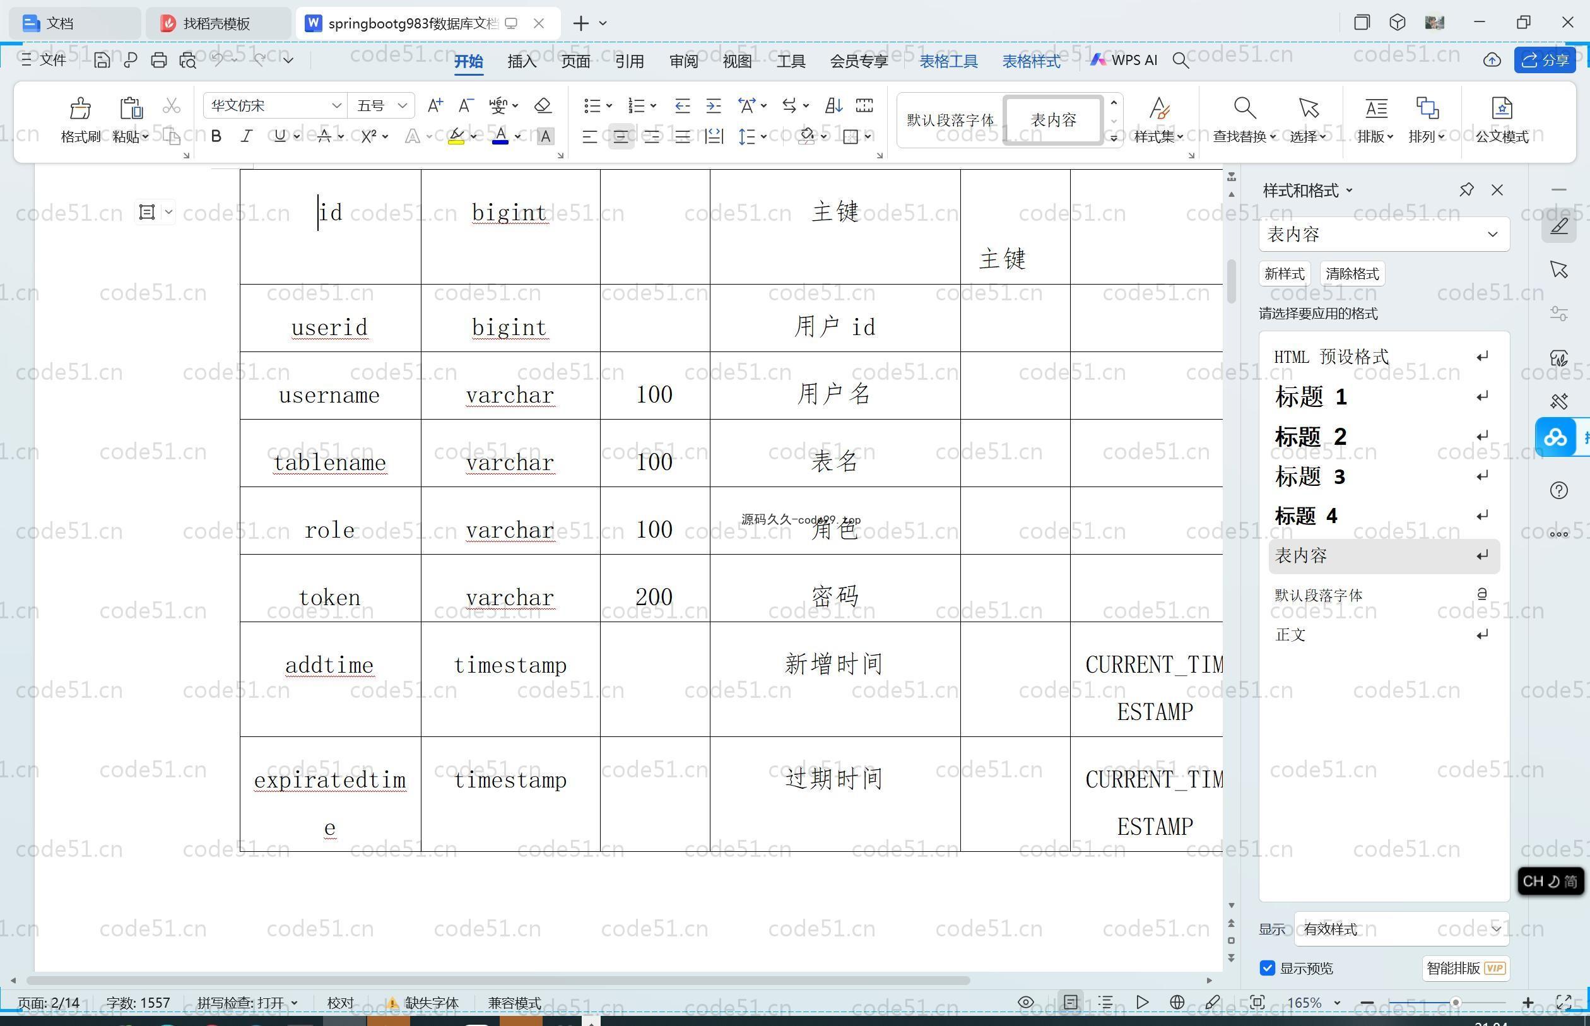1590x1026 pixels.
Task: Expand the line spacing dropdown
Action: tap(763, 136)
